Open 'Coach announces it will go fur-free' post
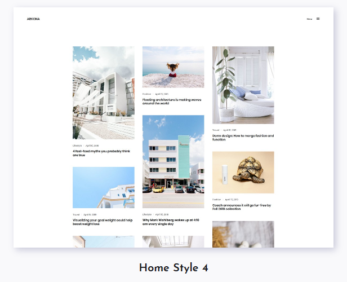 (242, 207)
